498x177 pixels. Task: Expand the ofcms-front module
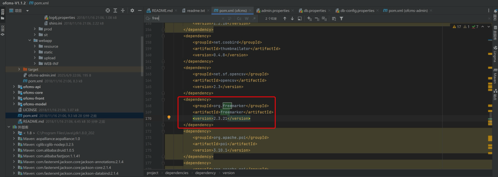click(14, 98)
